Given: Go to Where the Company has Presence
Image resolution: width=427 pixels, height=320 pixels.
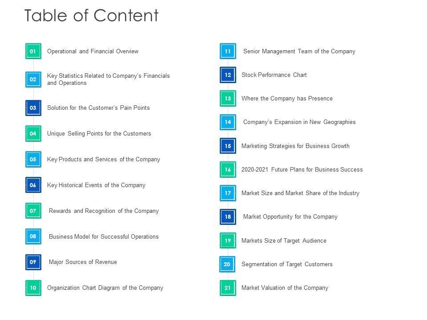Looking at the screenshot, I should (x=287, y=99).
